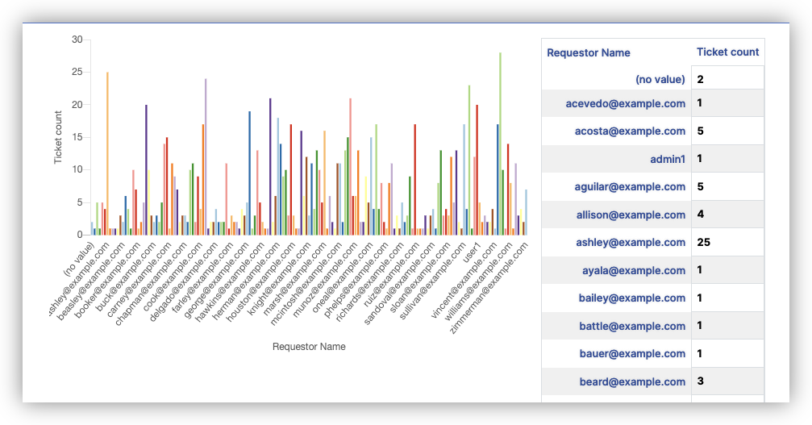This screenshot has width=812, height=425.
Task: Click the Requestor Name x-axis title
Action: 309,347
